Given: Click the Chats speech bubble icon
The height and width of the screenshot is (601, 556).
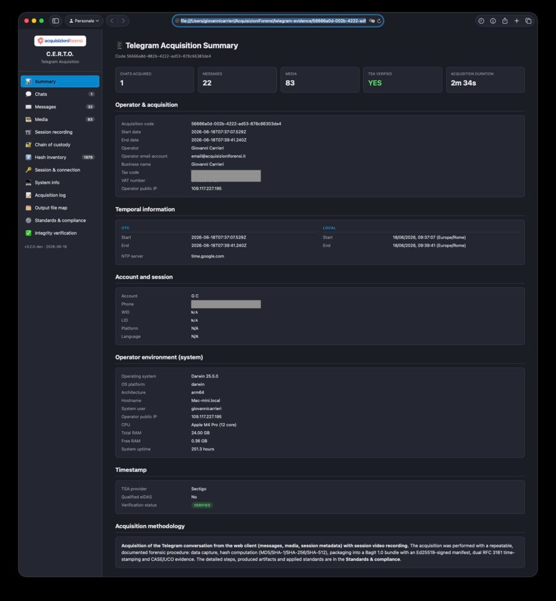Looking at the screenshot, I should pos(28,94).
